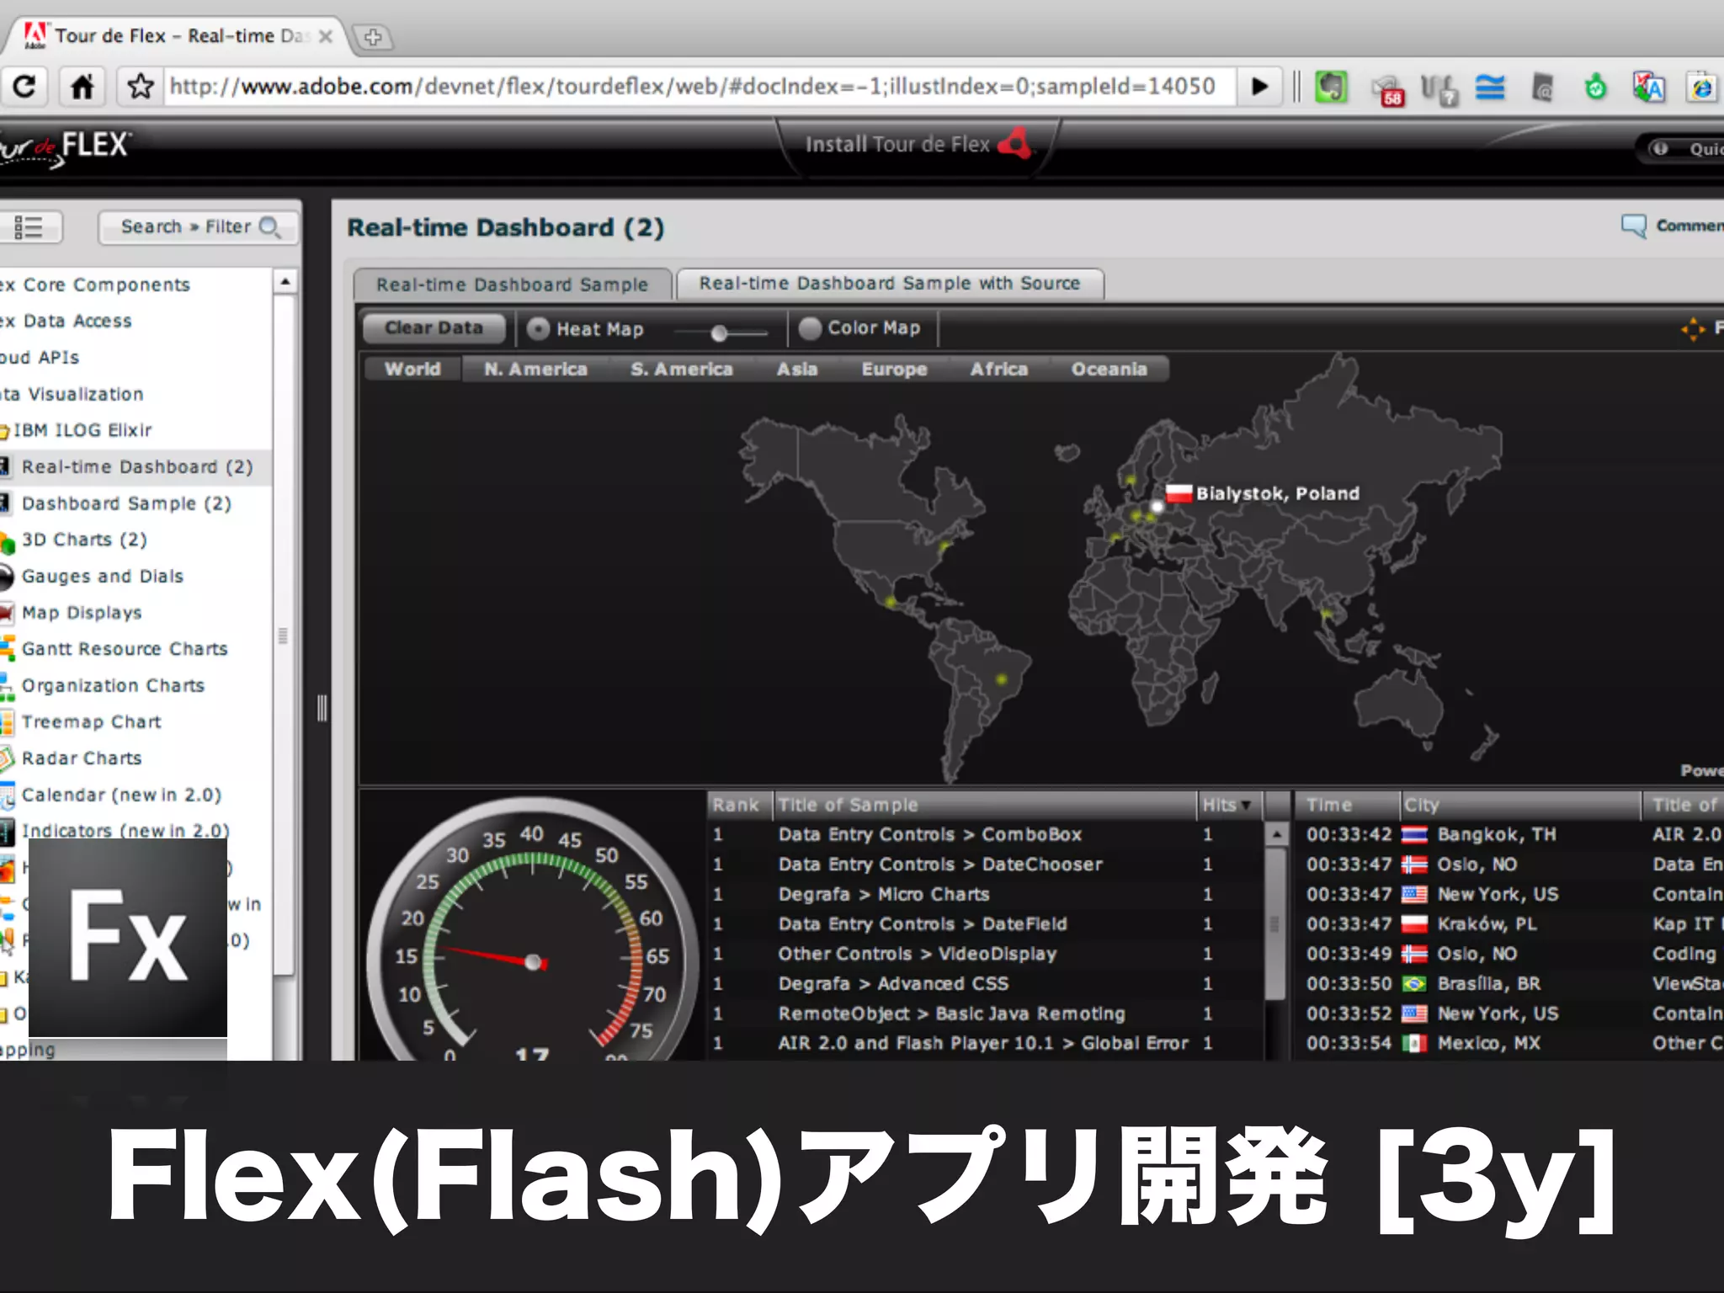Screen dimensions: 1724x1293
Task: Click the Gantt Resource Charts icon
Action: coord(7,649)
